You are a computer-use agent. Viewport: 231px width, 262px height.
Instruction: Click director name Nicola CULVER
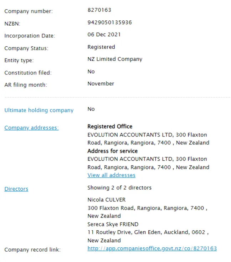(107, 200)
